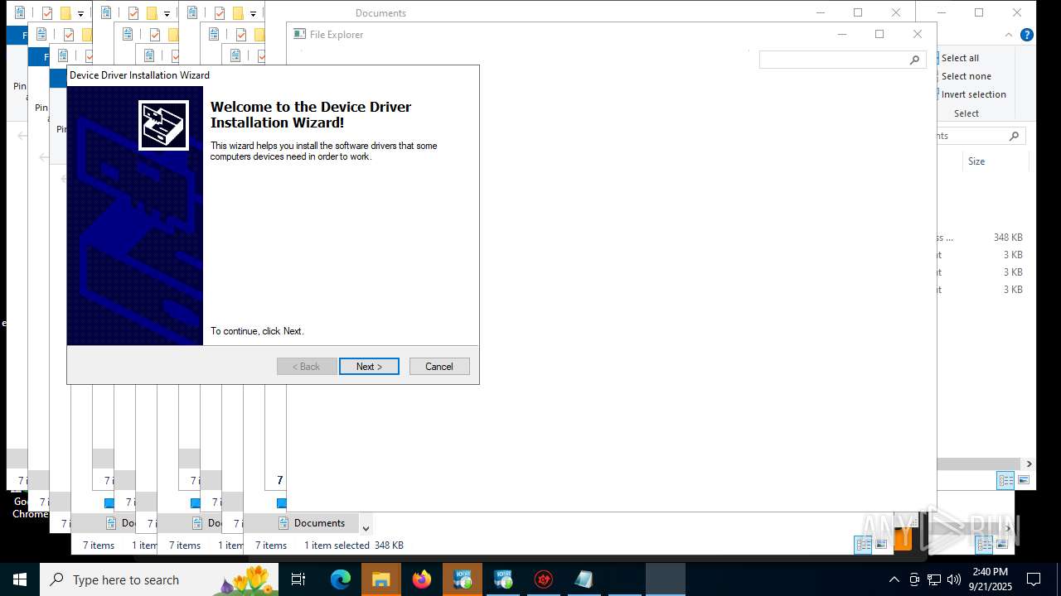The image size is (1061, 596).
Task: Open the dropdown arrow beside Documents tab
Action: click(x=366, y=528)
